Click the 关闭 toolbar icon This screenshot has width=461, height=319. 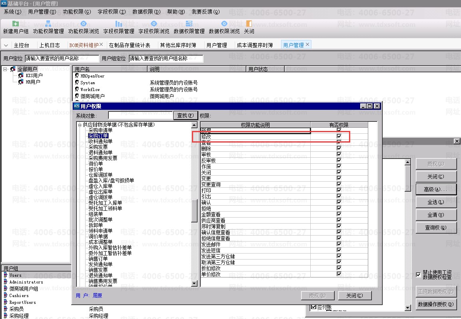(x=249, y=24)
